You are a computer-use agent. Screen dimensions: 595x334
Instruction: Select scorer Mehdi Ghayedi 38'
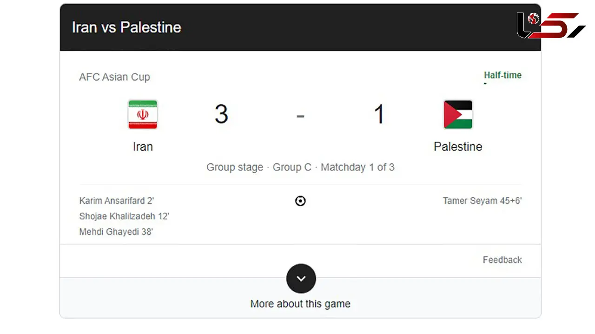[x=116, y=231]
